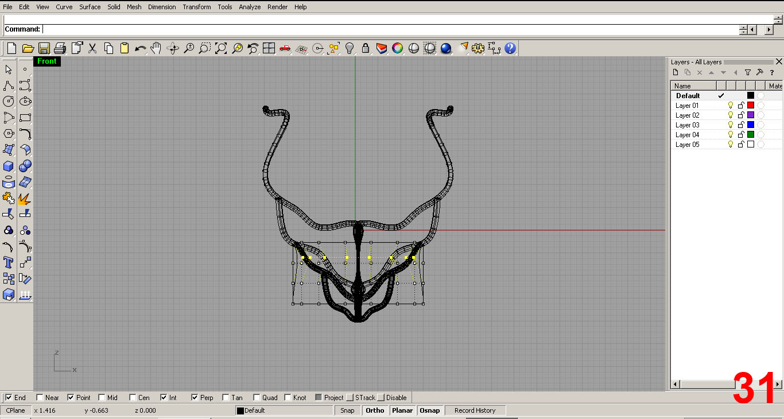Image resolution: width=784 pixels, height=419 pixels.
Task: Click the Explode icon
Action: [25, 199]
